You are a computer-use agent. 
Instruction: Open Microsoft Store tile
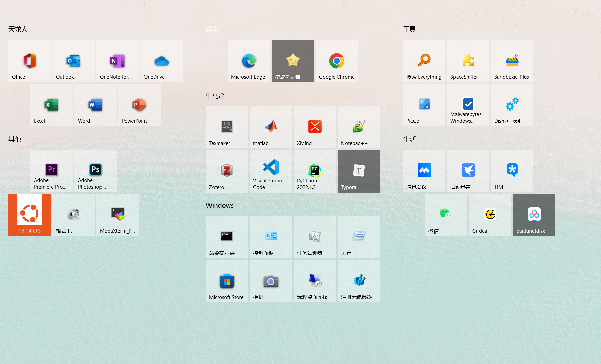tap(227, 281)
